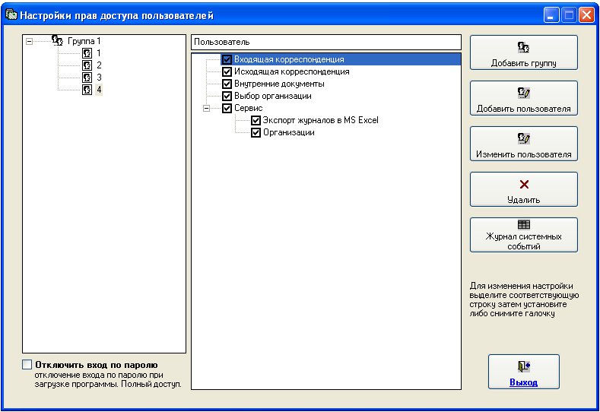Select Экспорт журналов в MS Excel text
Screen dimensions: 600x412
click(x=320, y=121)
